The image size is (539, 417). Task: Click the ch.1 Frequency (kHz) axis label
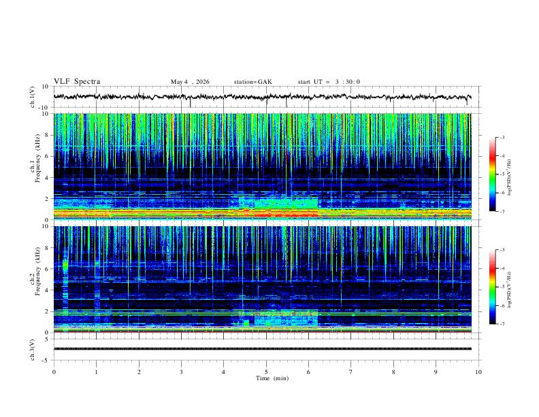[37, 159]
